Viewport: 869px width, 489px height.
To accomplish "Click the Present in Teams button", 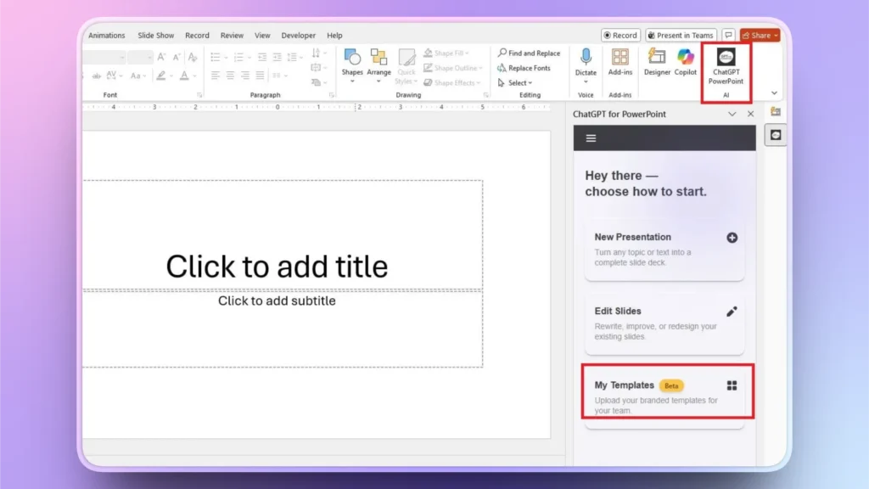I will pyautogui.click(x=681, y=35).
